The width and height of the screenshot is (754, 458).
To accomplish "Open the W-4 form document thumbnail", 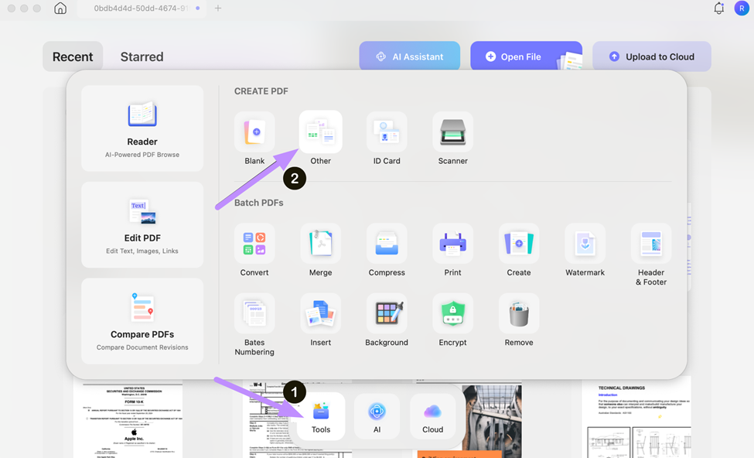I will tap(268, 419).
